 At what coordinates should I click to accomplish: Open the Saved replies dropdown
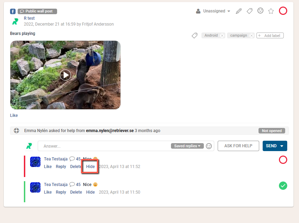[187, 146]
